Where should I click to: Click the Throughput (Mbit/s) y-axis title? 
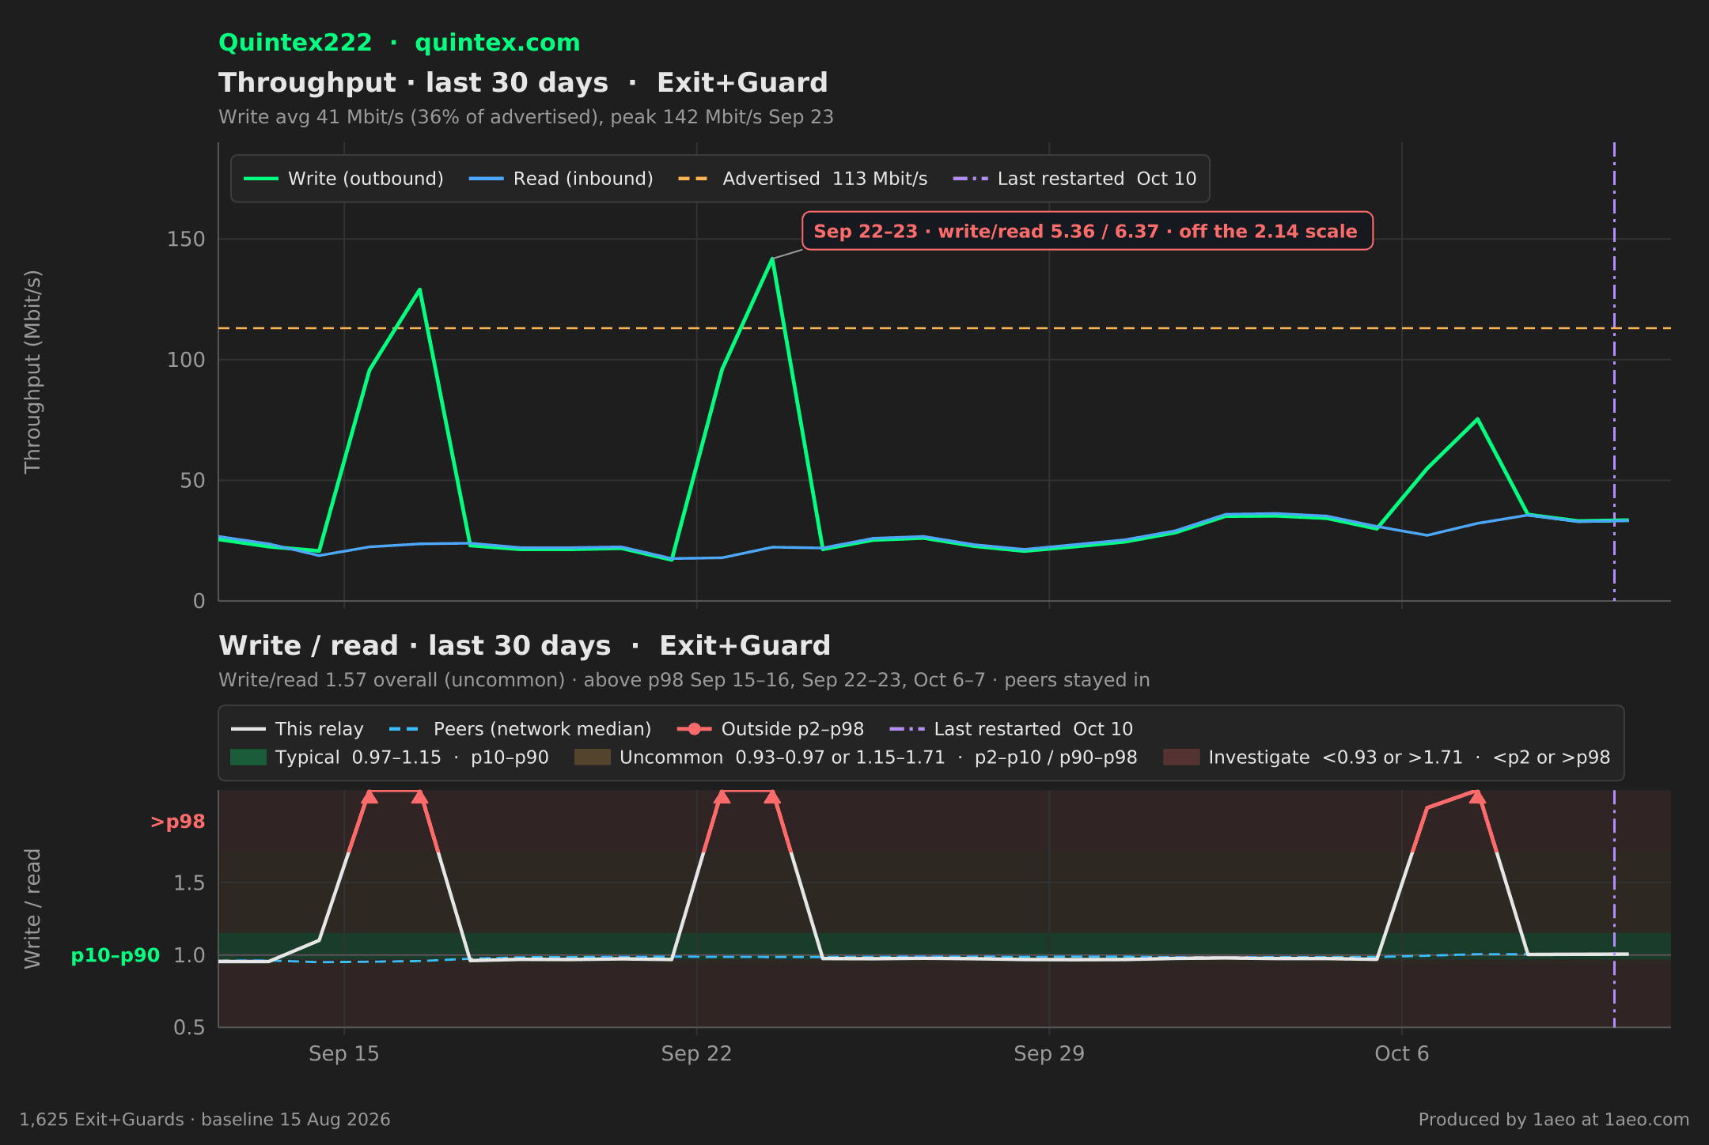coord(32,372)
